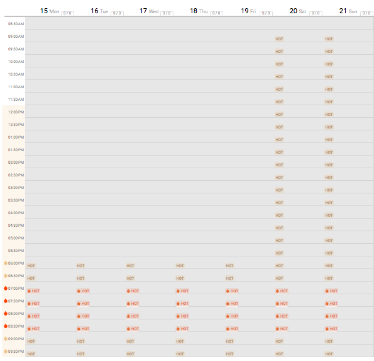374x361 pixels.
Task: Click the 08:30 AM time label
Action: [x=16, y=24]
